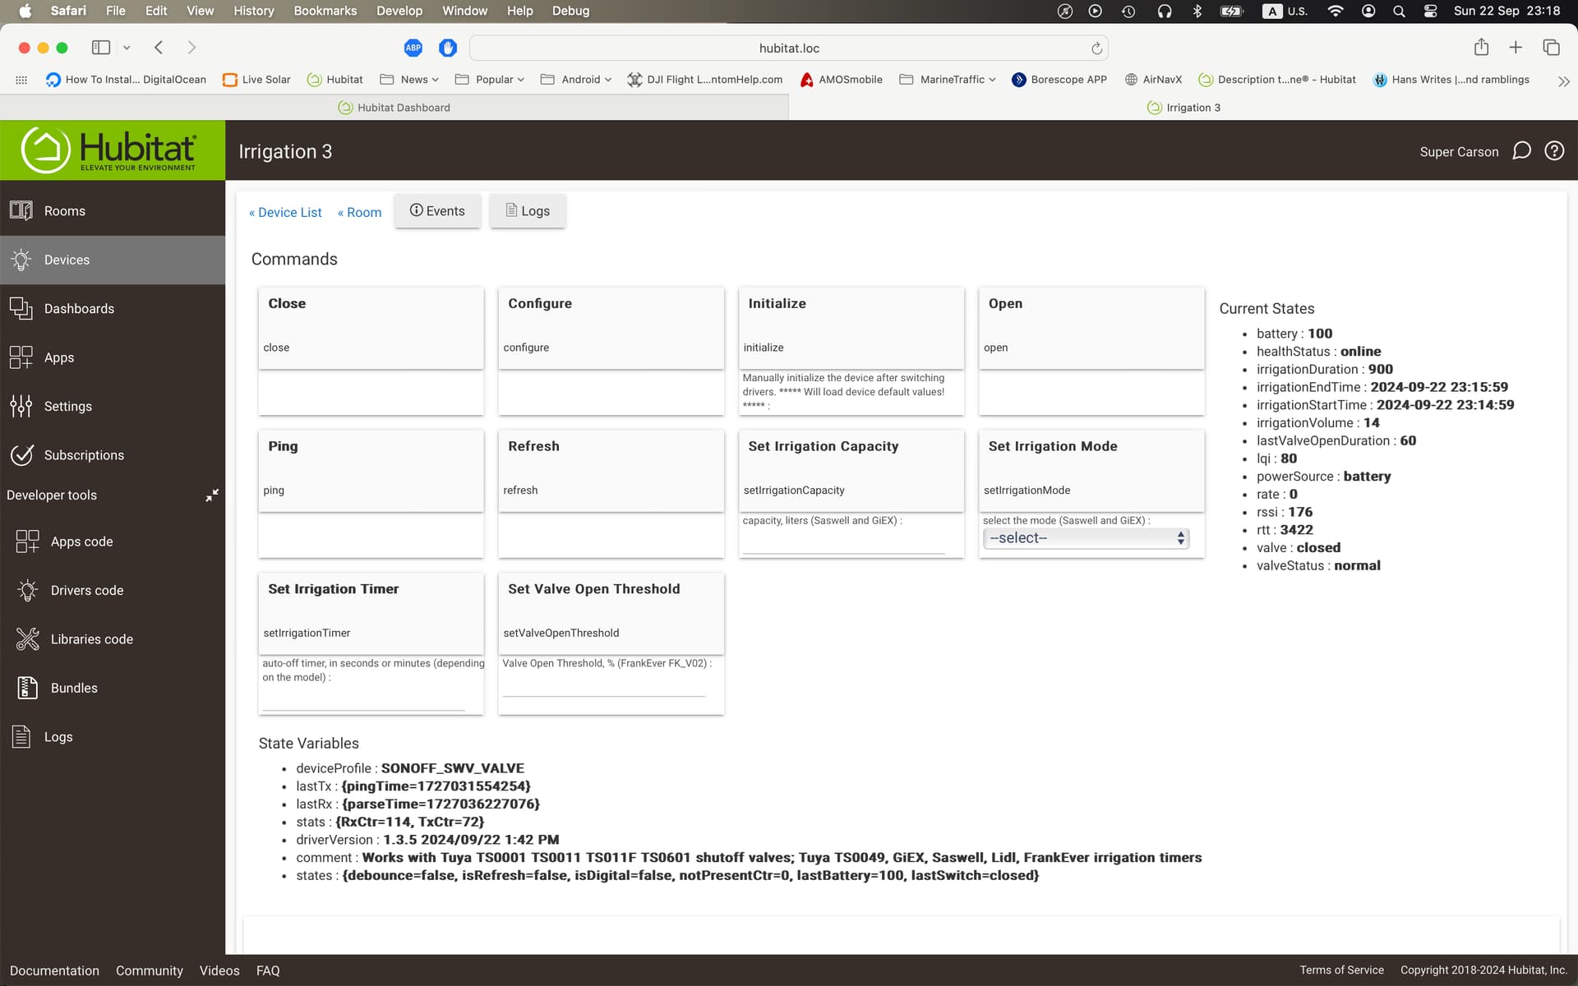Open Bundles in sidebar
Viewport: 1578px width, 986px height.
(x=113, y=688)
